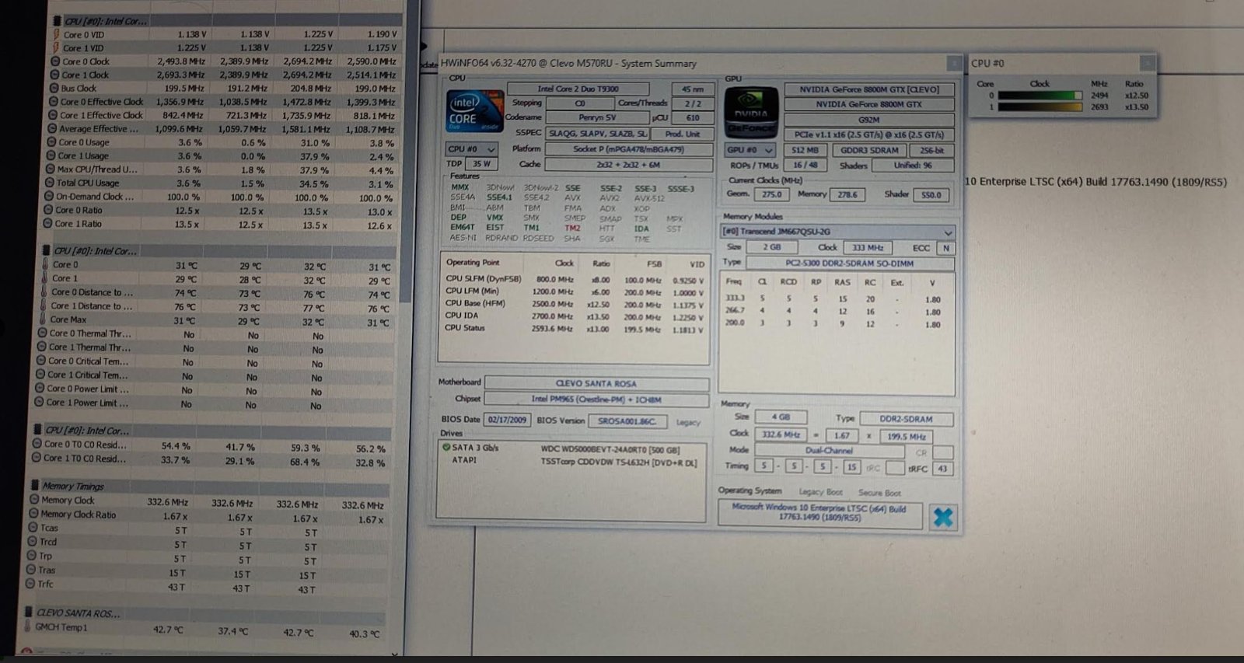Click Core 0 green clock bar in CPU #0 window
This screenshot has height=663, width=1244.
pyautogui.click(x=1040, y=96)
